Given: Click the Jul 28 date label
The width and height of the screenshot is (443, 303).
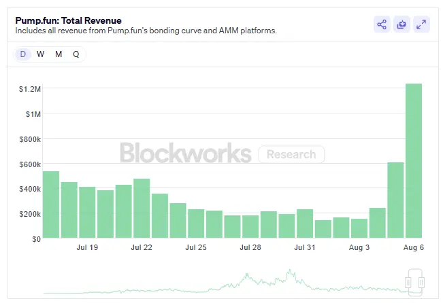Looking at the screenshot, I should click(x=250, y=247).
